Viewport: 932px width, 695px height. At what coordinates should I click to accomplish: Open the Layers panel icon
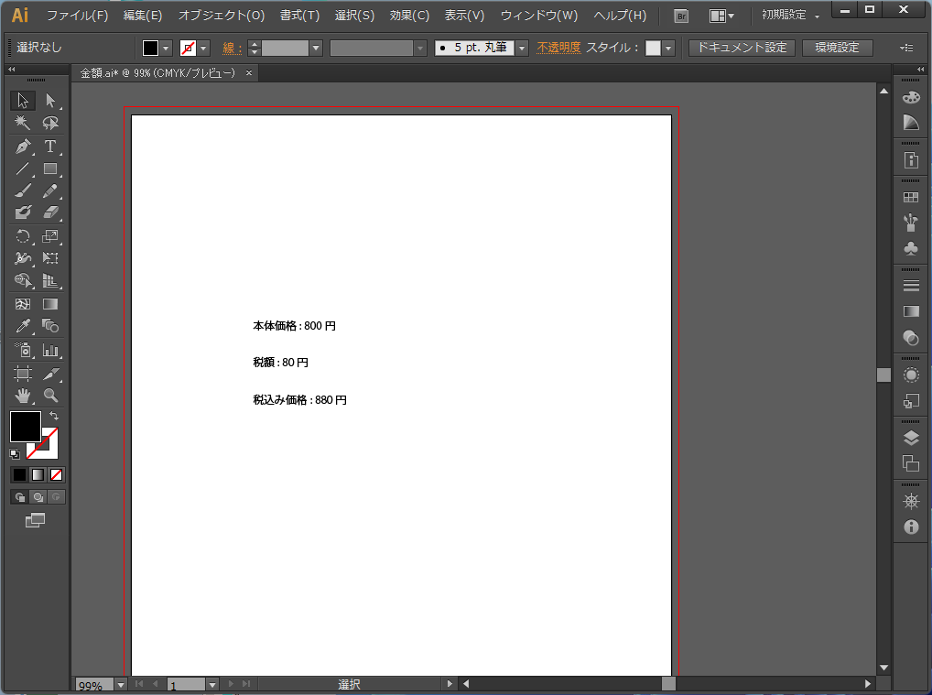tap(911, 438)
